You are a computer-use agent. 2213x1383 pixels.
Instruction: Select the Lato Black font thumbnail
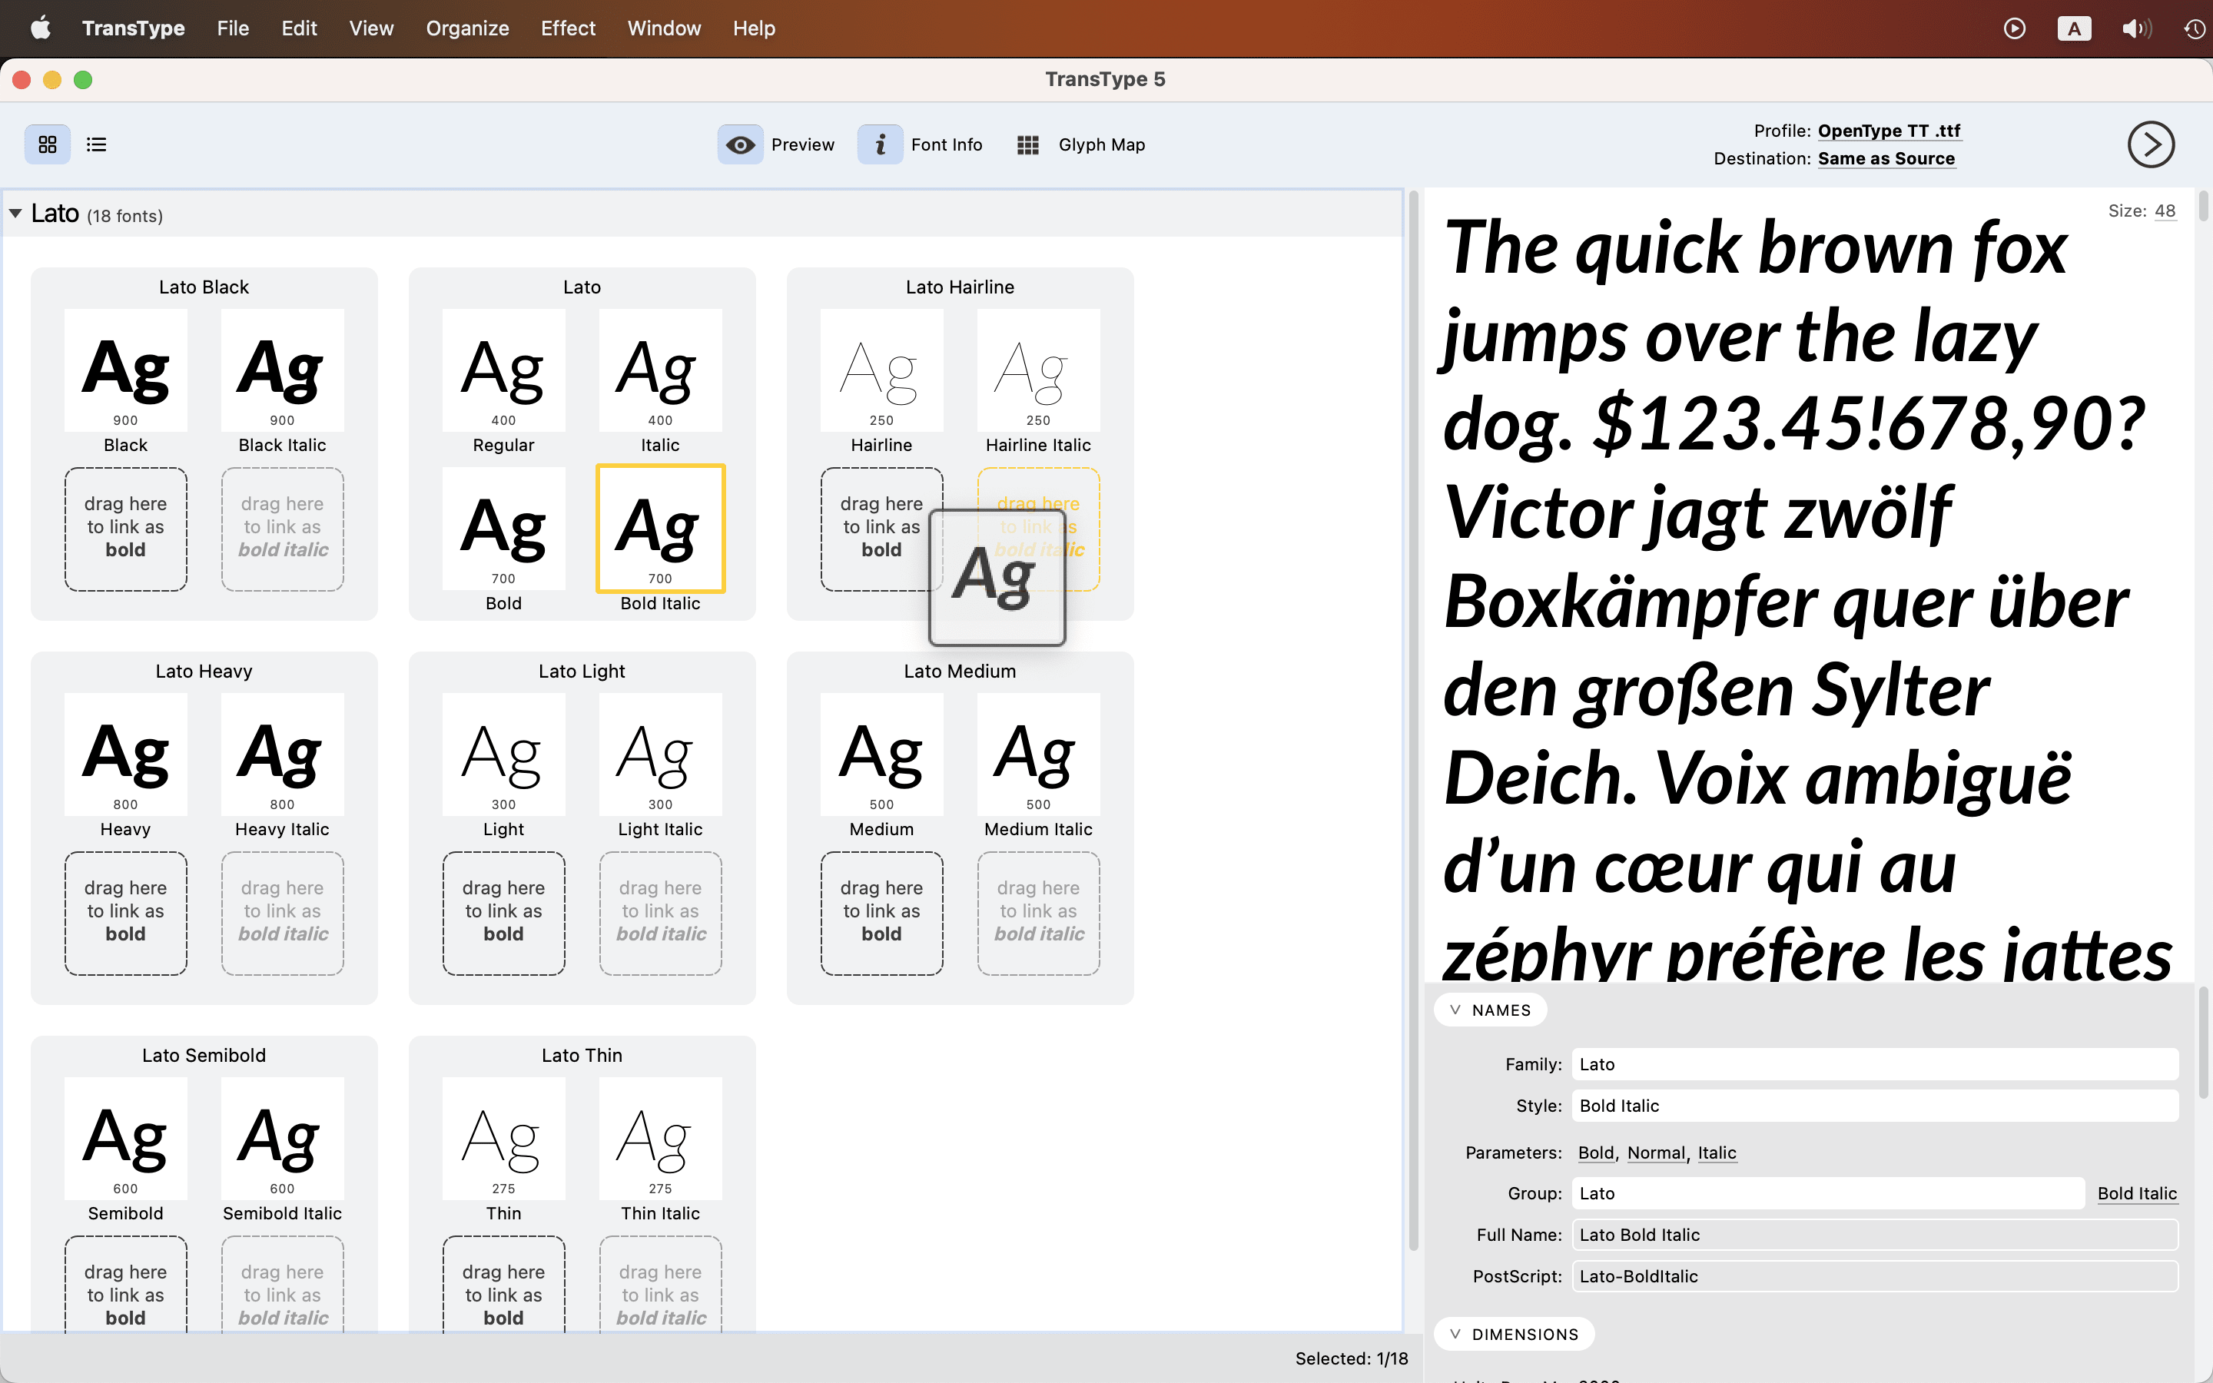[126, 370]
